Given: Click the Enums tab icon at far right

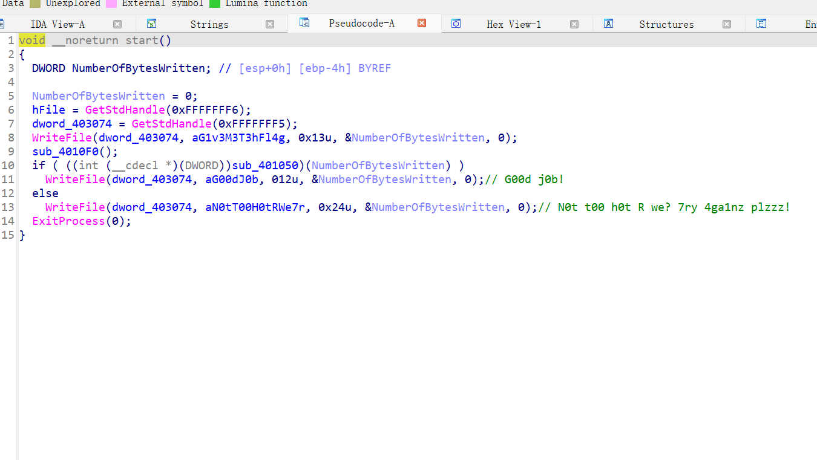Looking at the screenshot, I should (761, 24).
